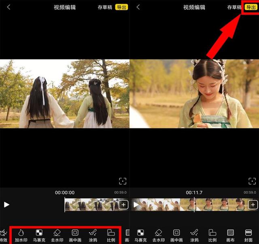Tap 马赛克 mosaic tool in left screen

pos(39,235)
